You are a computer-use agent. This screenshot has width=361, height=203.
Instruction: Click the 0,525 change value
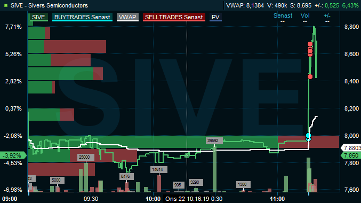[332, 5]
